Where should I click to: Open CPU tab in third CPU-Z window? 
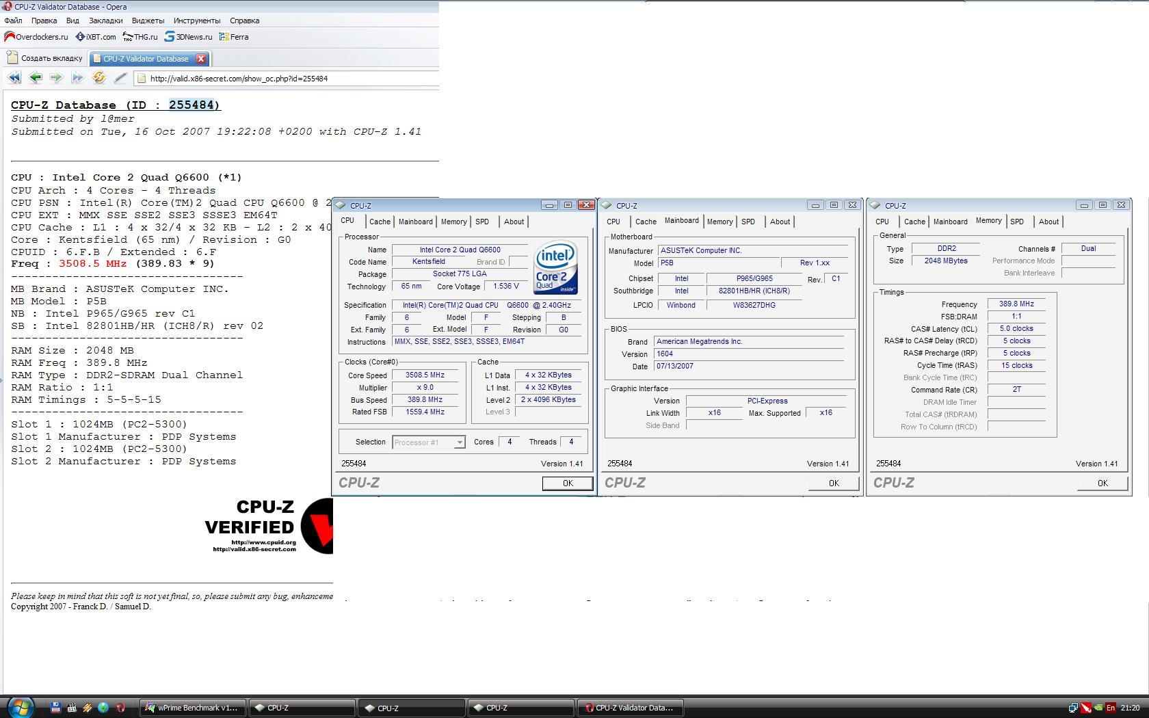[x=882, y=222]
